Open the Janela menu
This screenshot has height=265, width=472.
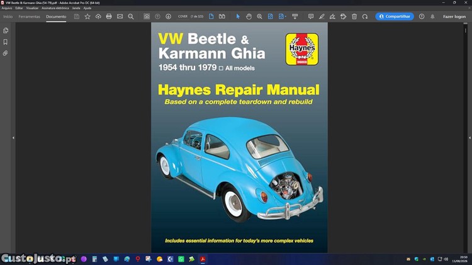(76, 8)
